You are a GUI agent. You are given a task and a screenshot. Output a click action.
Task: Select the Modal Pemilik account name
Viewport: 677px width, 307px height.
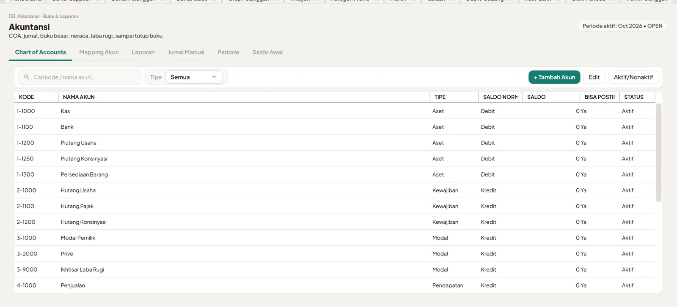point(78,238)
